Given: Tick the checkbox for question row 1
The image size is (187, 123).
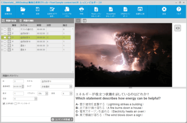Looking at the screenshot, I should (x=5, y=29).
